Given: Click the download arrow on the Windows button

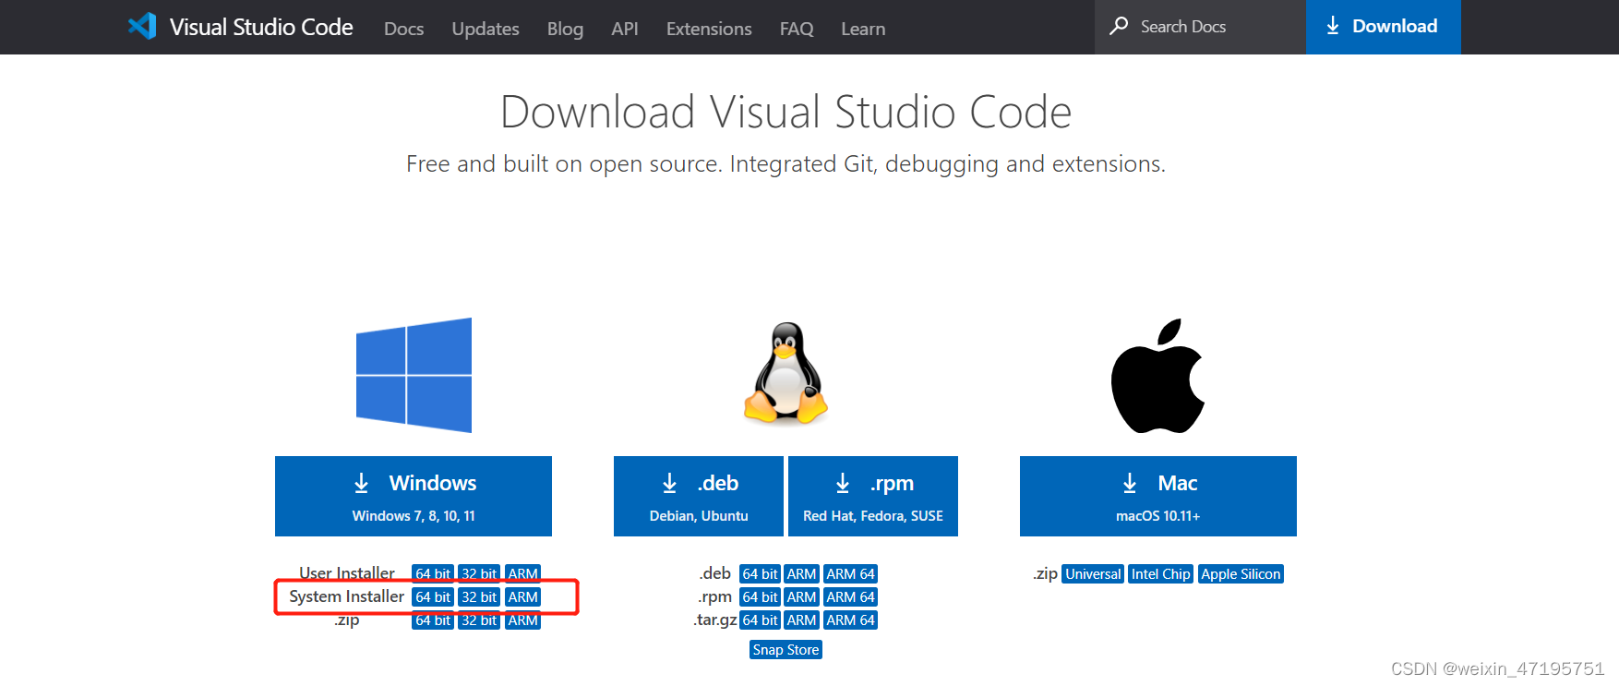Looking at the screenshot, I should point(362,483).
